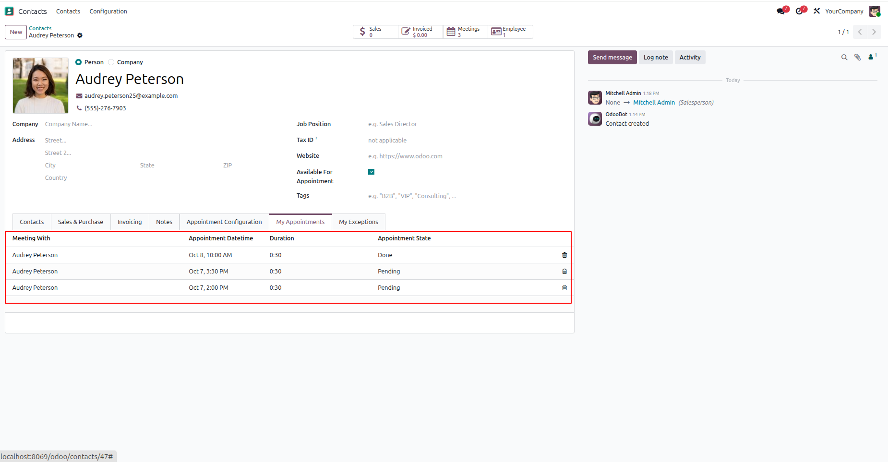Viewport: 888px width, 462px height.
Task: Delete the Oct 8, 10:00 AM appointment
Action: [x=564, y=255]
